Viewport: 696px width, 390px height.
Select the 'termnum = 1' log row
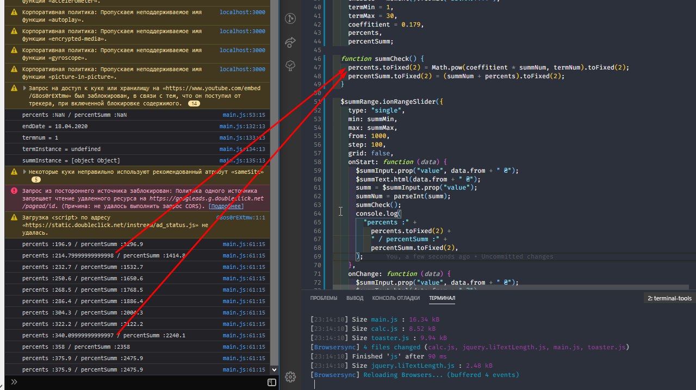(137, 138)
